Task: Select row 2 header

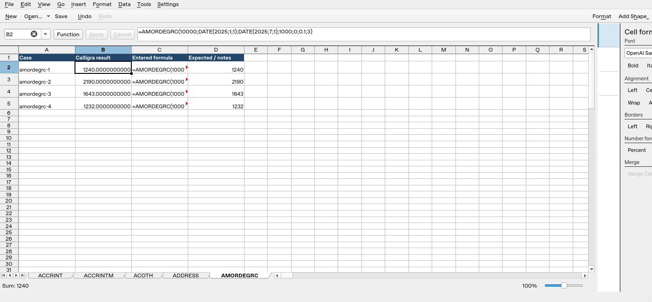Action: coord(9,67)
